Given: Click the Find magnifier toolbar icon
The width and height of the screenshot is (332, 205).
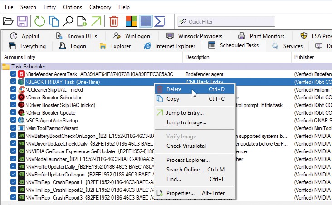Looking at the screenshot, I should [68, 21].
